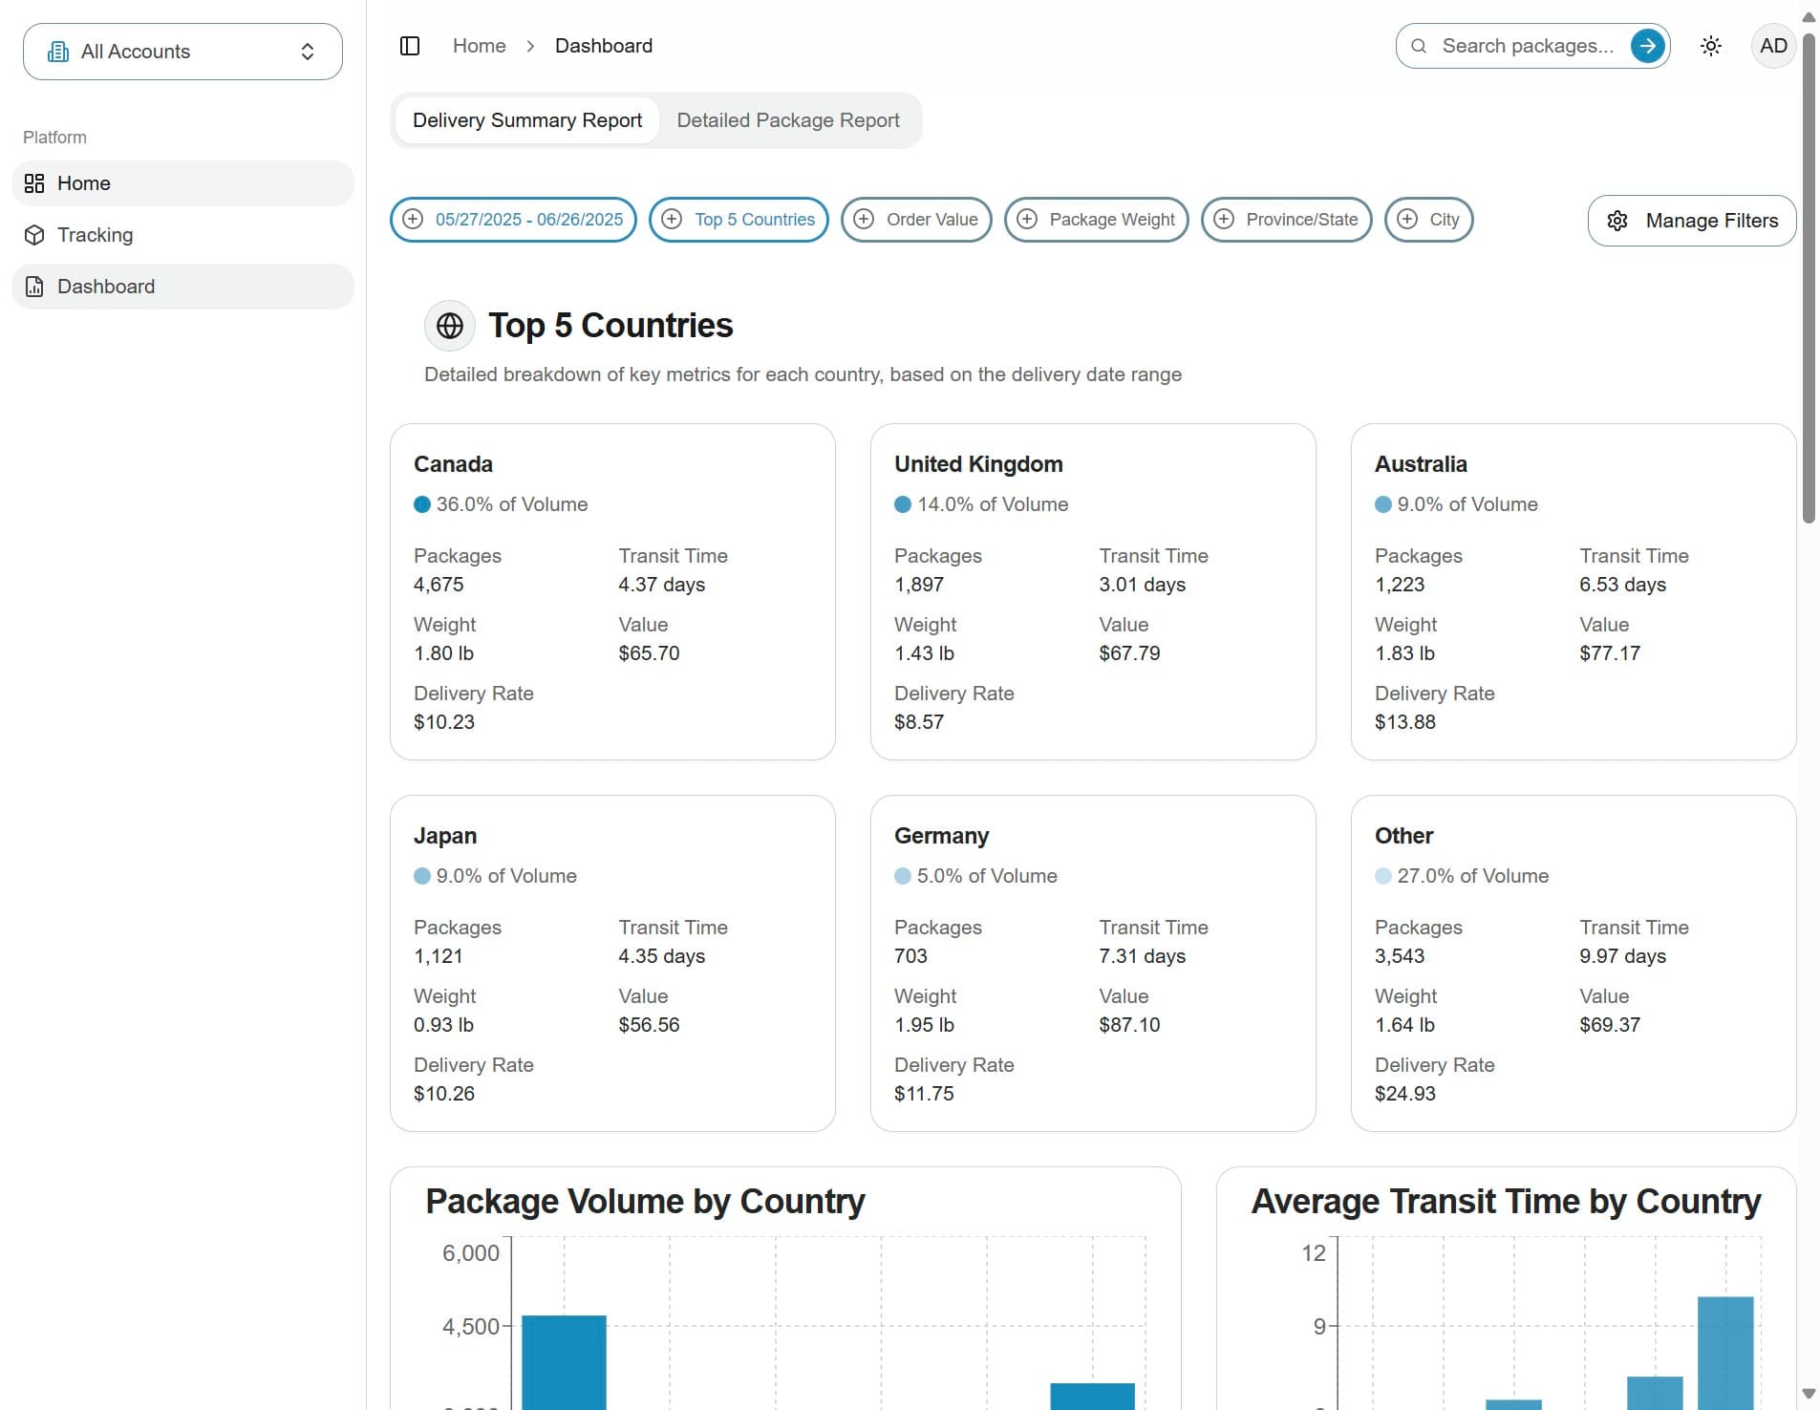Image resolution: width=1820 pixels, height=1410 pixels.
Task: Click Australia's volume color dot
Action: 1383,504
